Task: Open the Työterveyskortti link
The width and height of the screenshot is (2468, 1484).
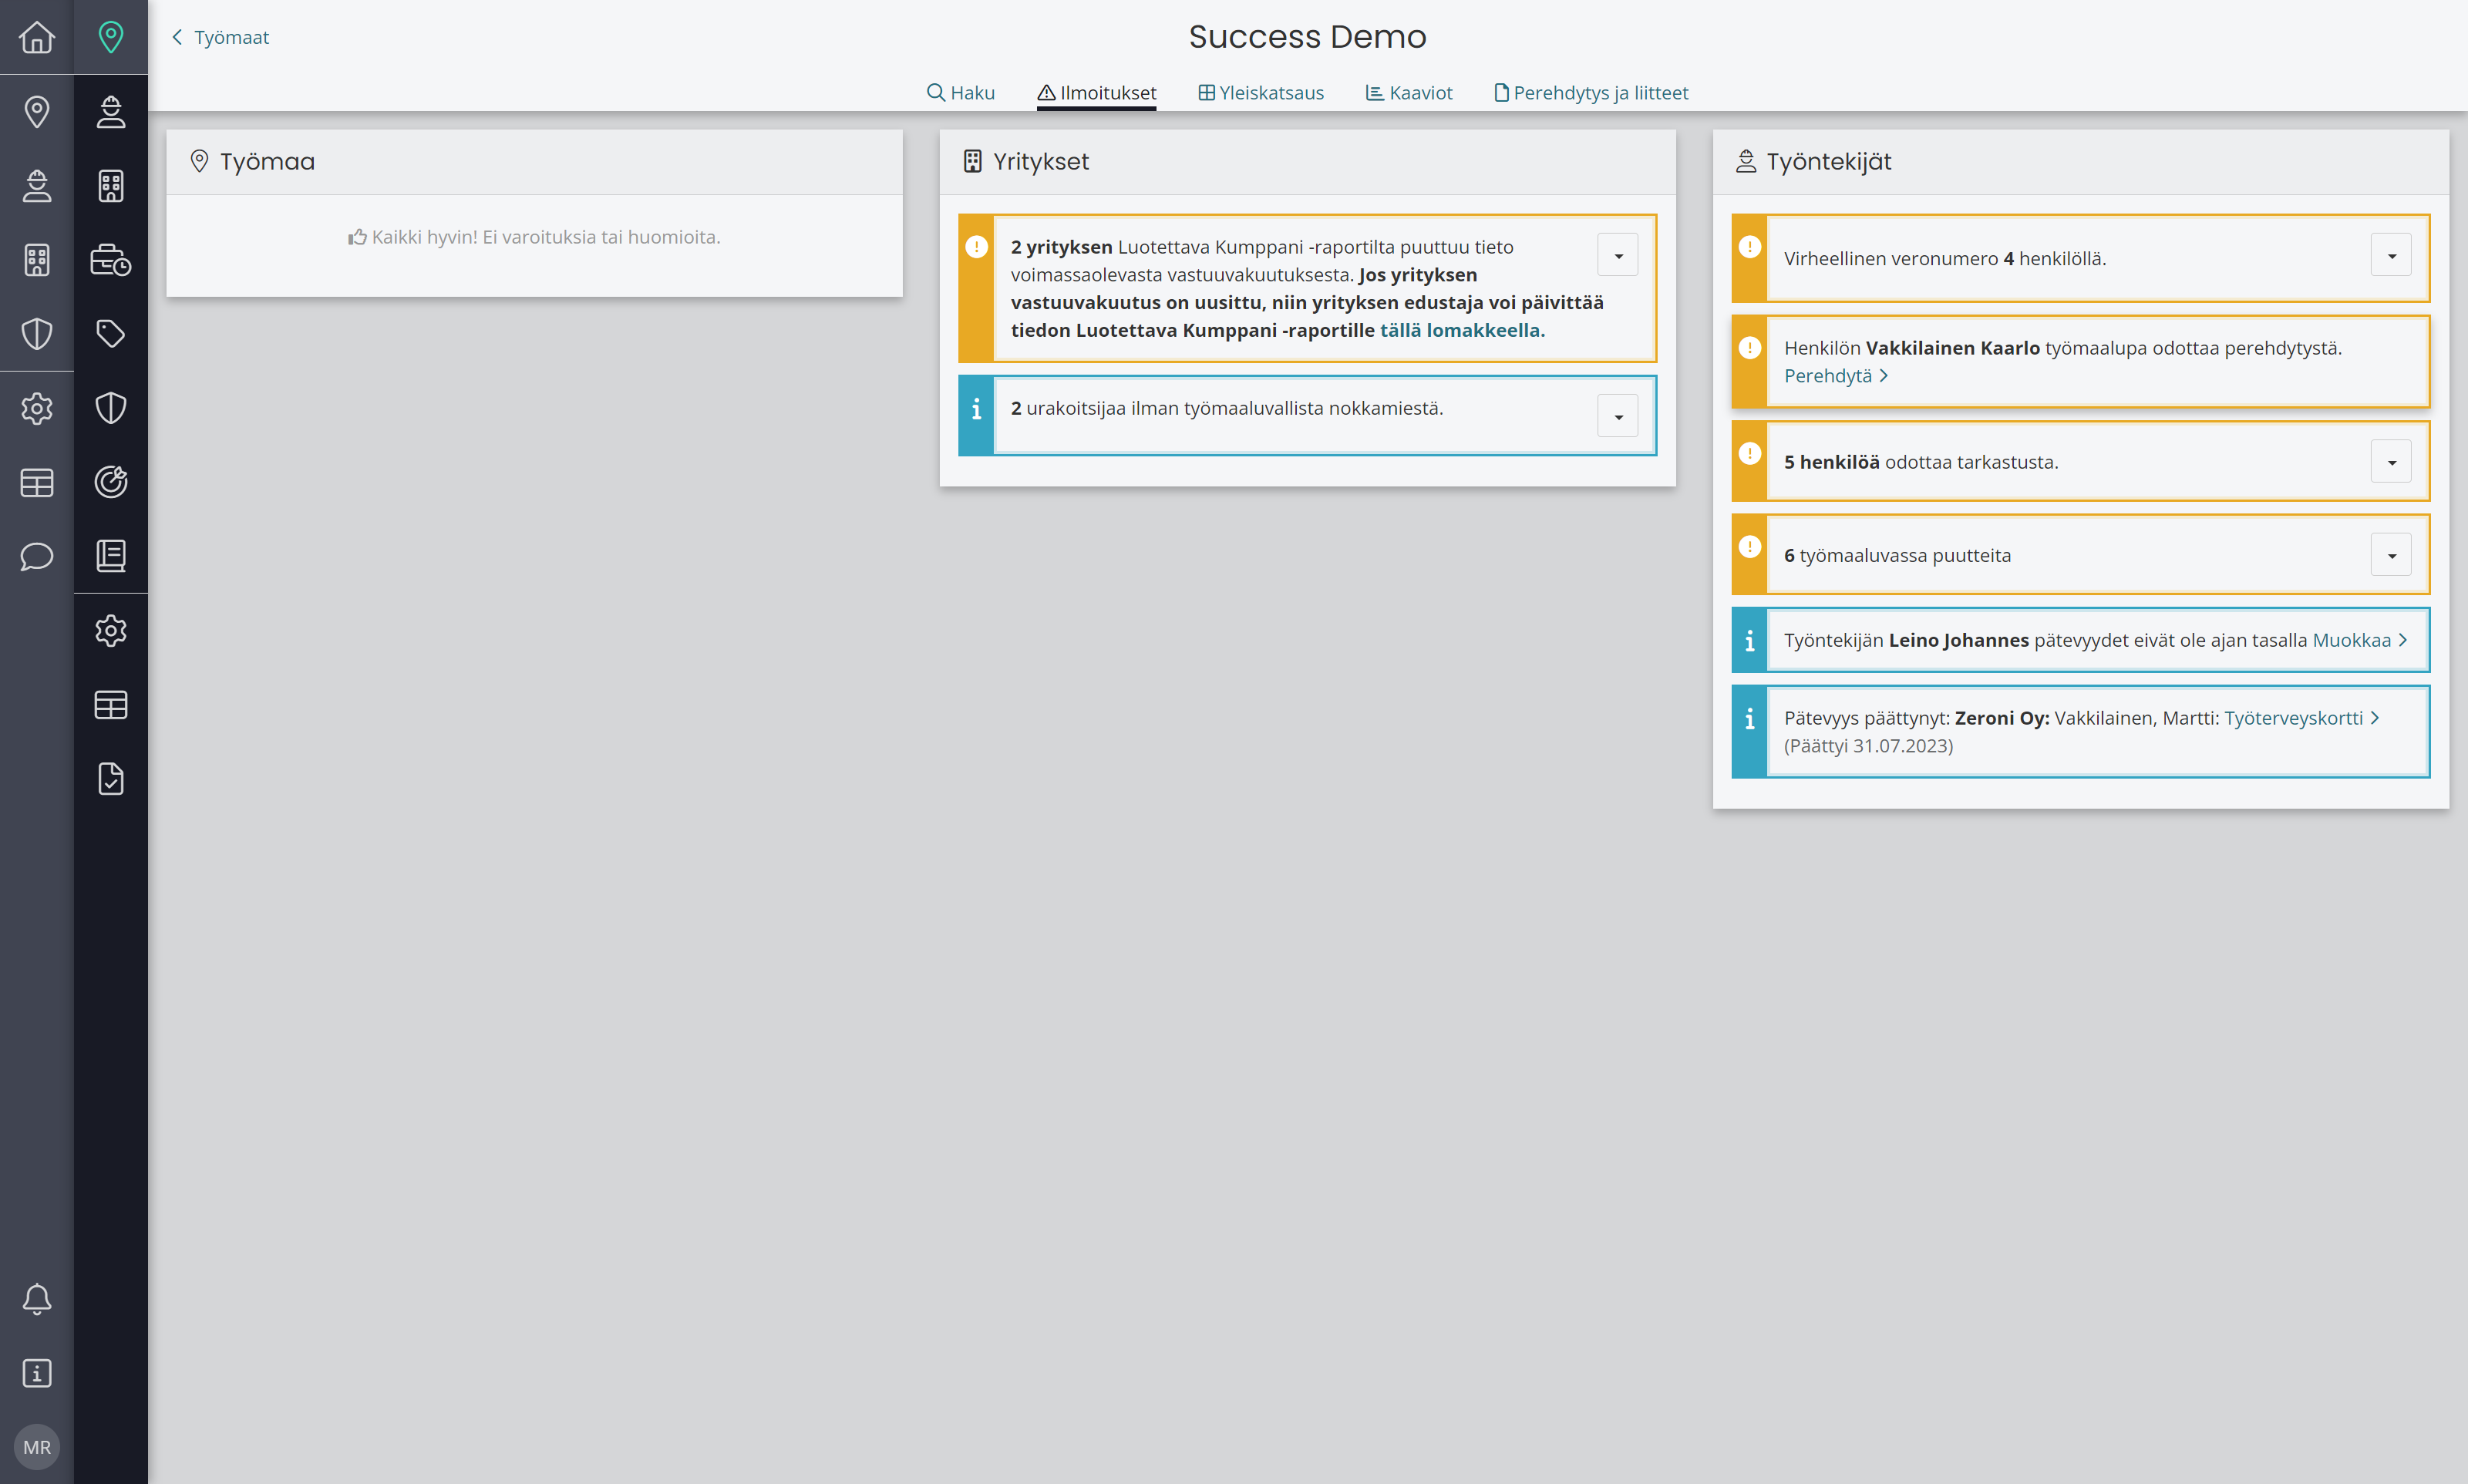Action: pyautogui.click(x=2301, y=718)
